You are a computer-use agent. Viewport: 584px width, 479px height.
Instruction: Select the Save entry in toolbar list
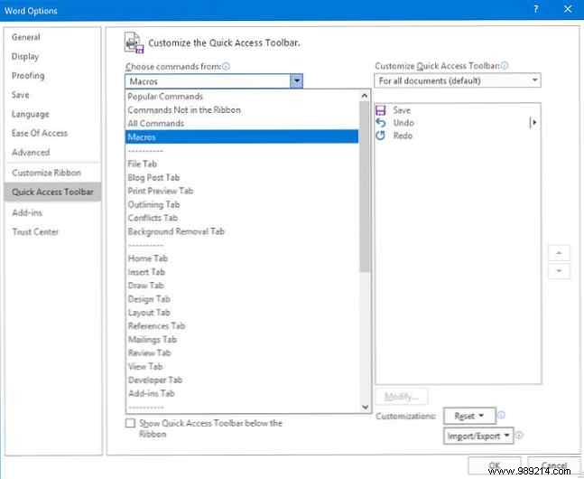(x=459, y=110)
